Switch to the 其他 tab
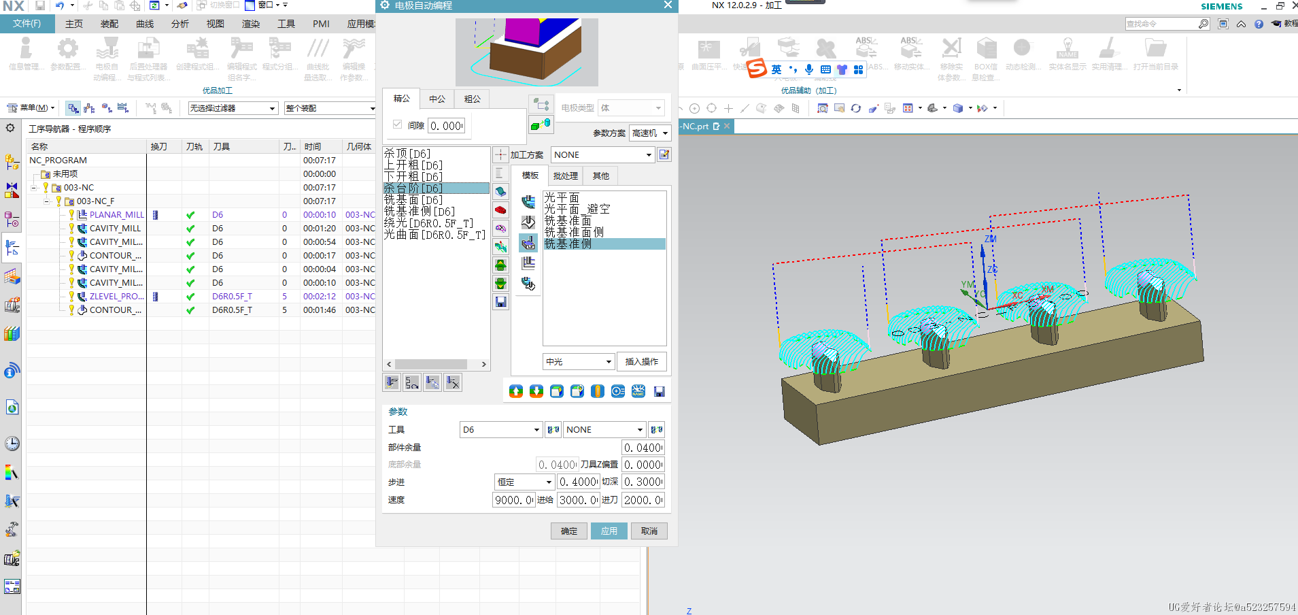Screen dimensions: 1298x615 (601, 176)
